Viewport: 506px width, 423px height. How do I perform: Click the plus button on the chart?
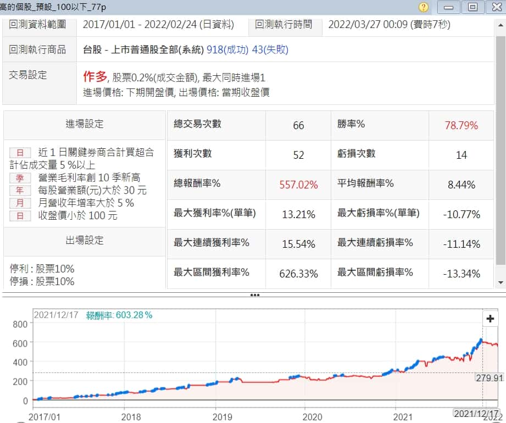490,319
